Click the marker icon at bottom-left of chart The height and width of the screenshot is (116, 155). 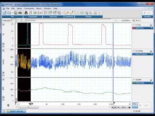8,105
